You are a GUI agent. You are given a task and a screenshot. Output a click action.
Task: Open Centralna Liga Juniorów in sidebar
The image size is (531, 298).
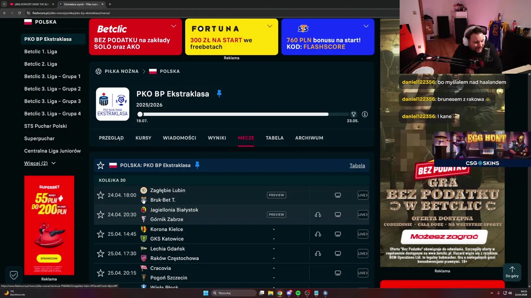pyautogui.click(x=52, y=151)
